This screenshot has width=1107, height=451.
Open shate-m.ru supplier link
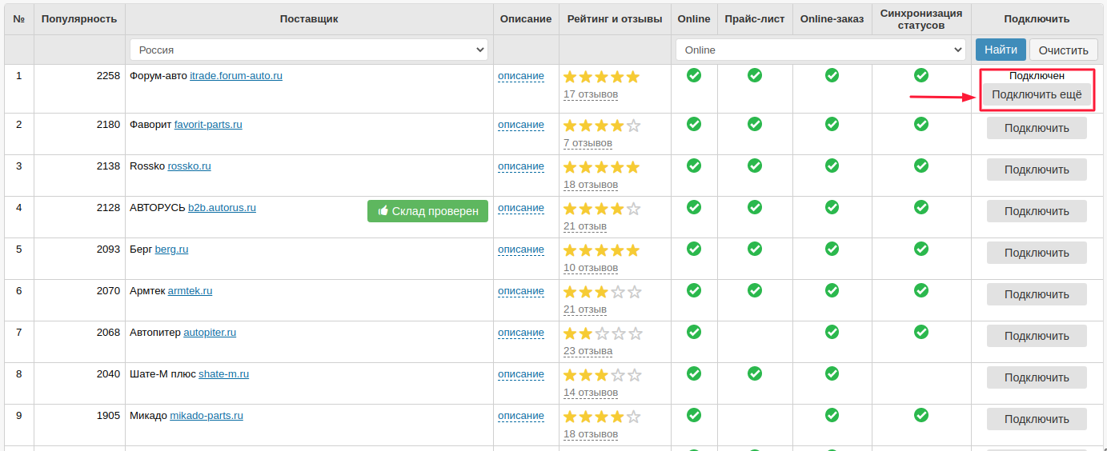coord(224,374)
